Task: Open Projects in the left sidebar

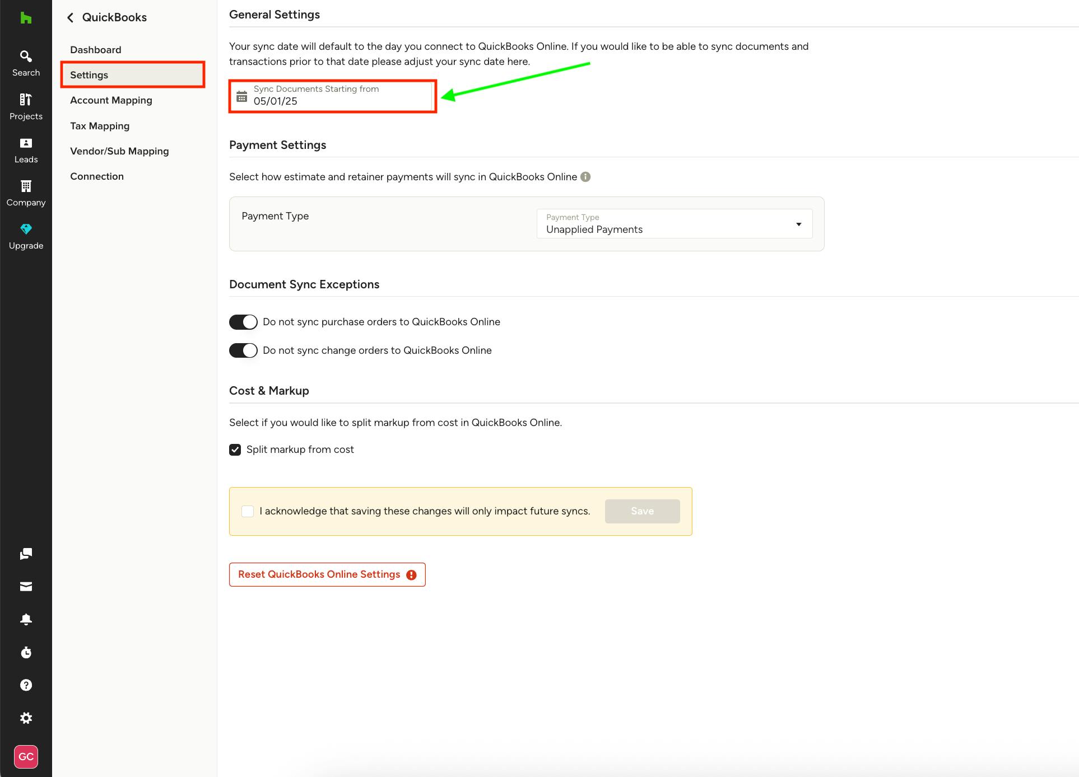Action: tap(26, 107)
